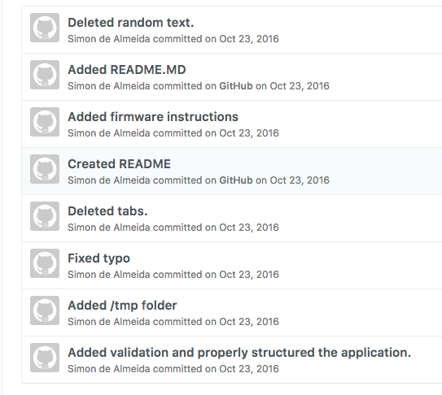Screen dimensions: 442x395
Task: Click avatar icon beside 'Added validation' commit
Action: 45,358
